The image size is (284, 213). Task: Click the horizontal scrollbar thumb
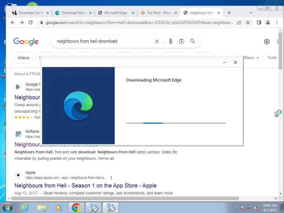pos(125,198)
